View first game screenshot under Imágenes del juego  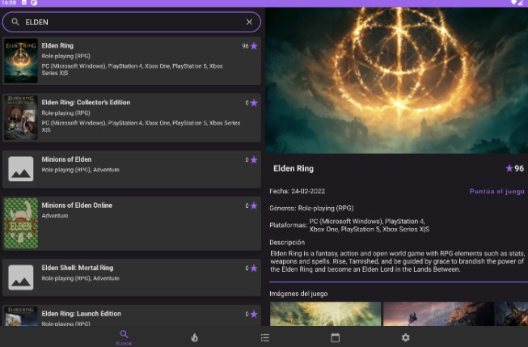click(x=325, y=314)
